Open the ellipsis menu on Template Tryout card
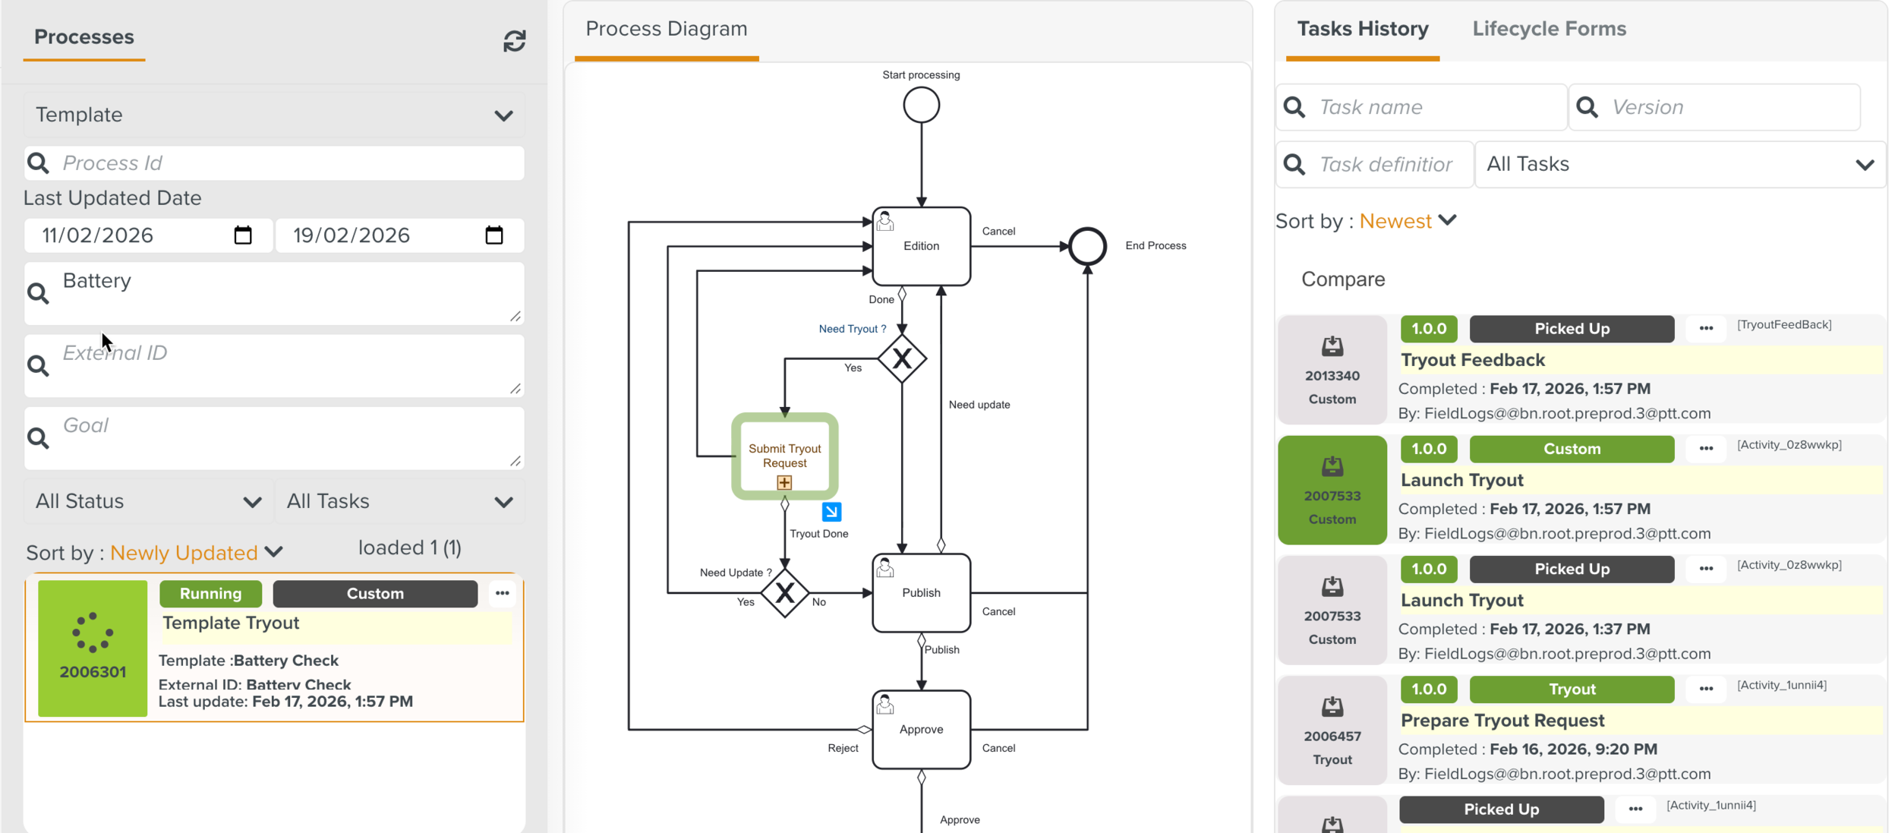1898x833 pixels. [502, 593]
